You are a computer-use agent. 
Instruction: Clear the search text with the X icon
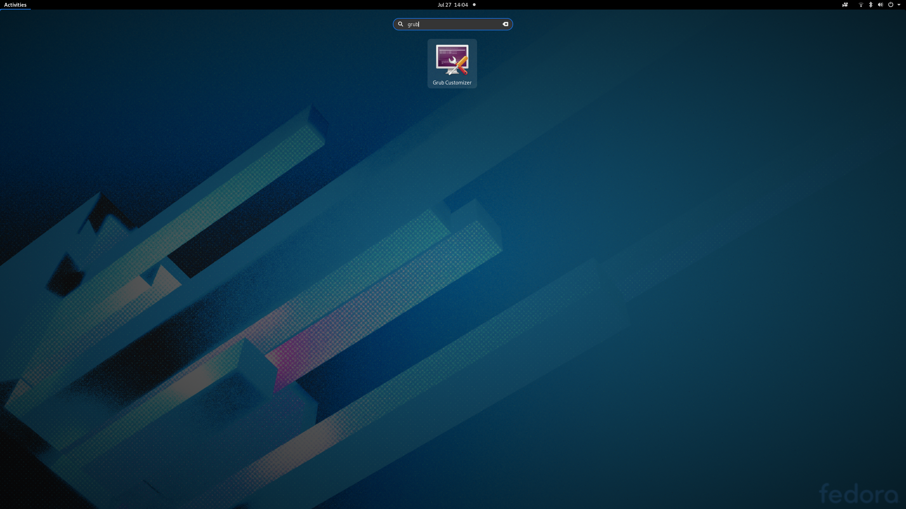(x=505, y=24)
